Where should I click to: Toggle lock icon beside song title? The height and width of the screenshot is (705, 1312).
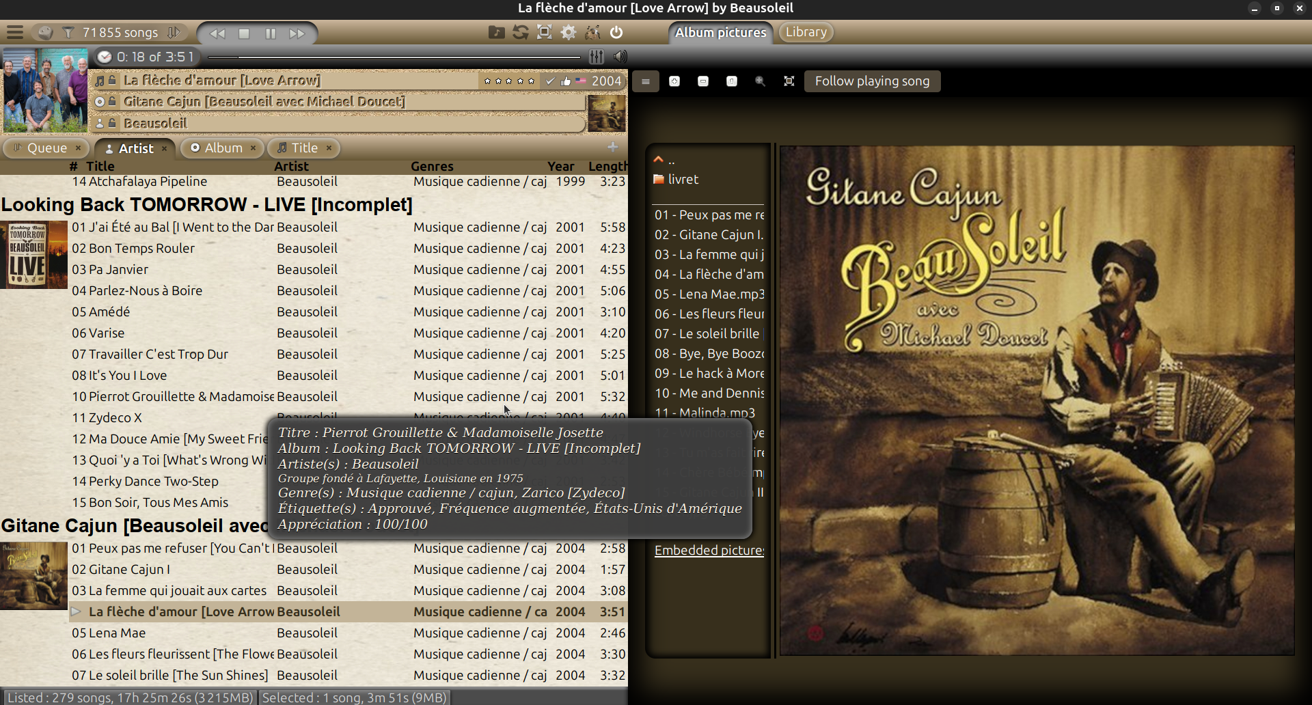[x=112, y=81]
